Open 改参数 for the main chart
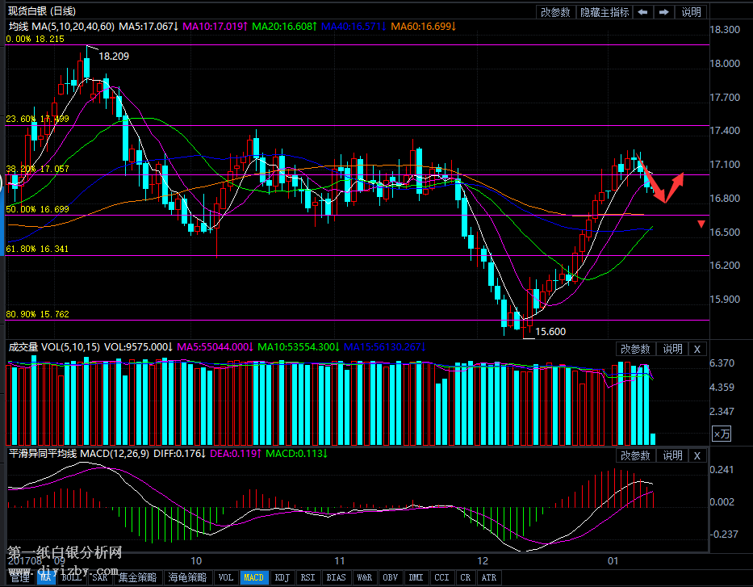 coord(555,12)
